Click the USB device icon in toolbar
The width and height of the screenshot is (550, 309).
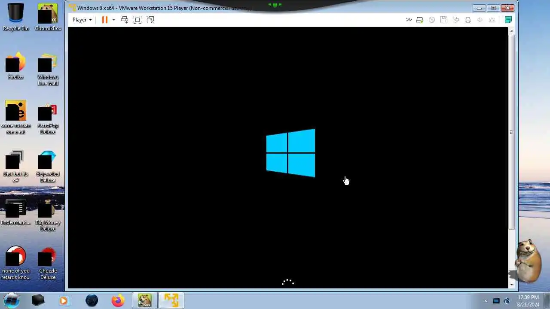coord(492,20)
